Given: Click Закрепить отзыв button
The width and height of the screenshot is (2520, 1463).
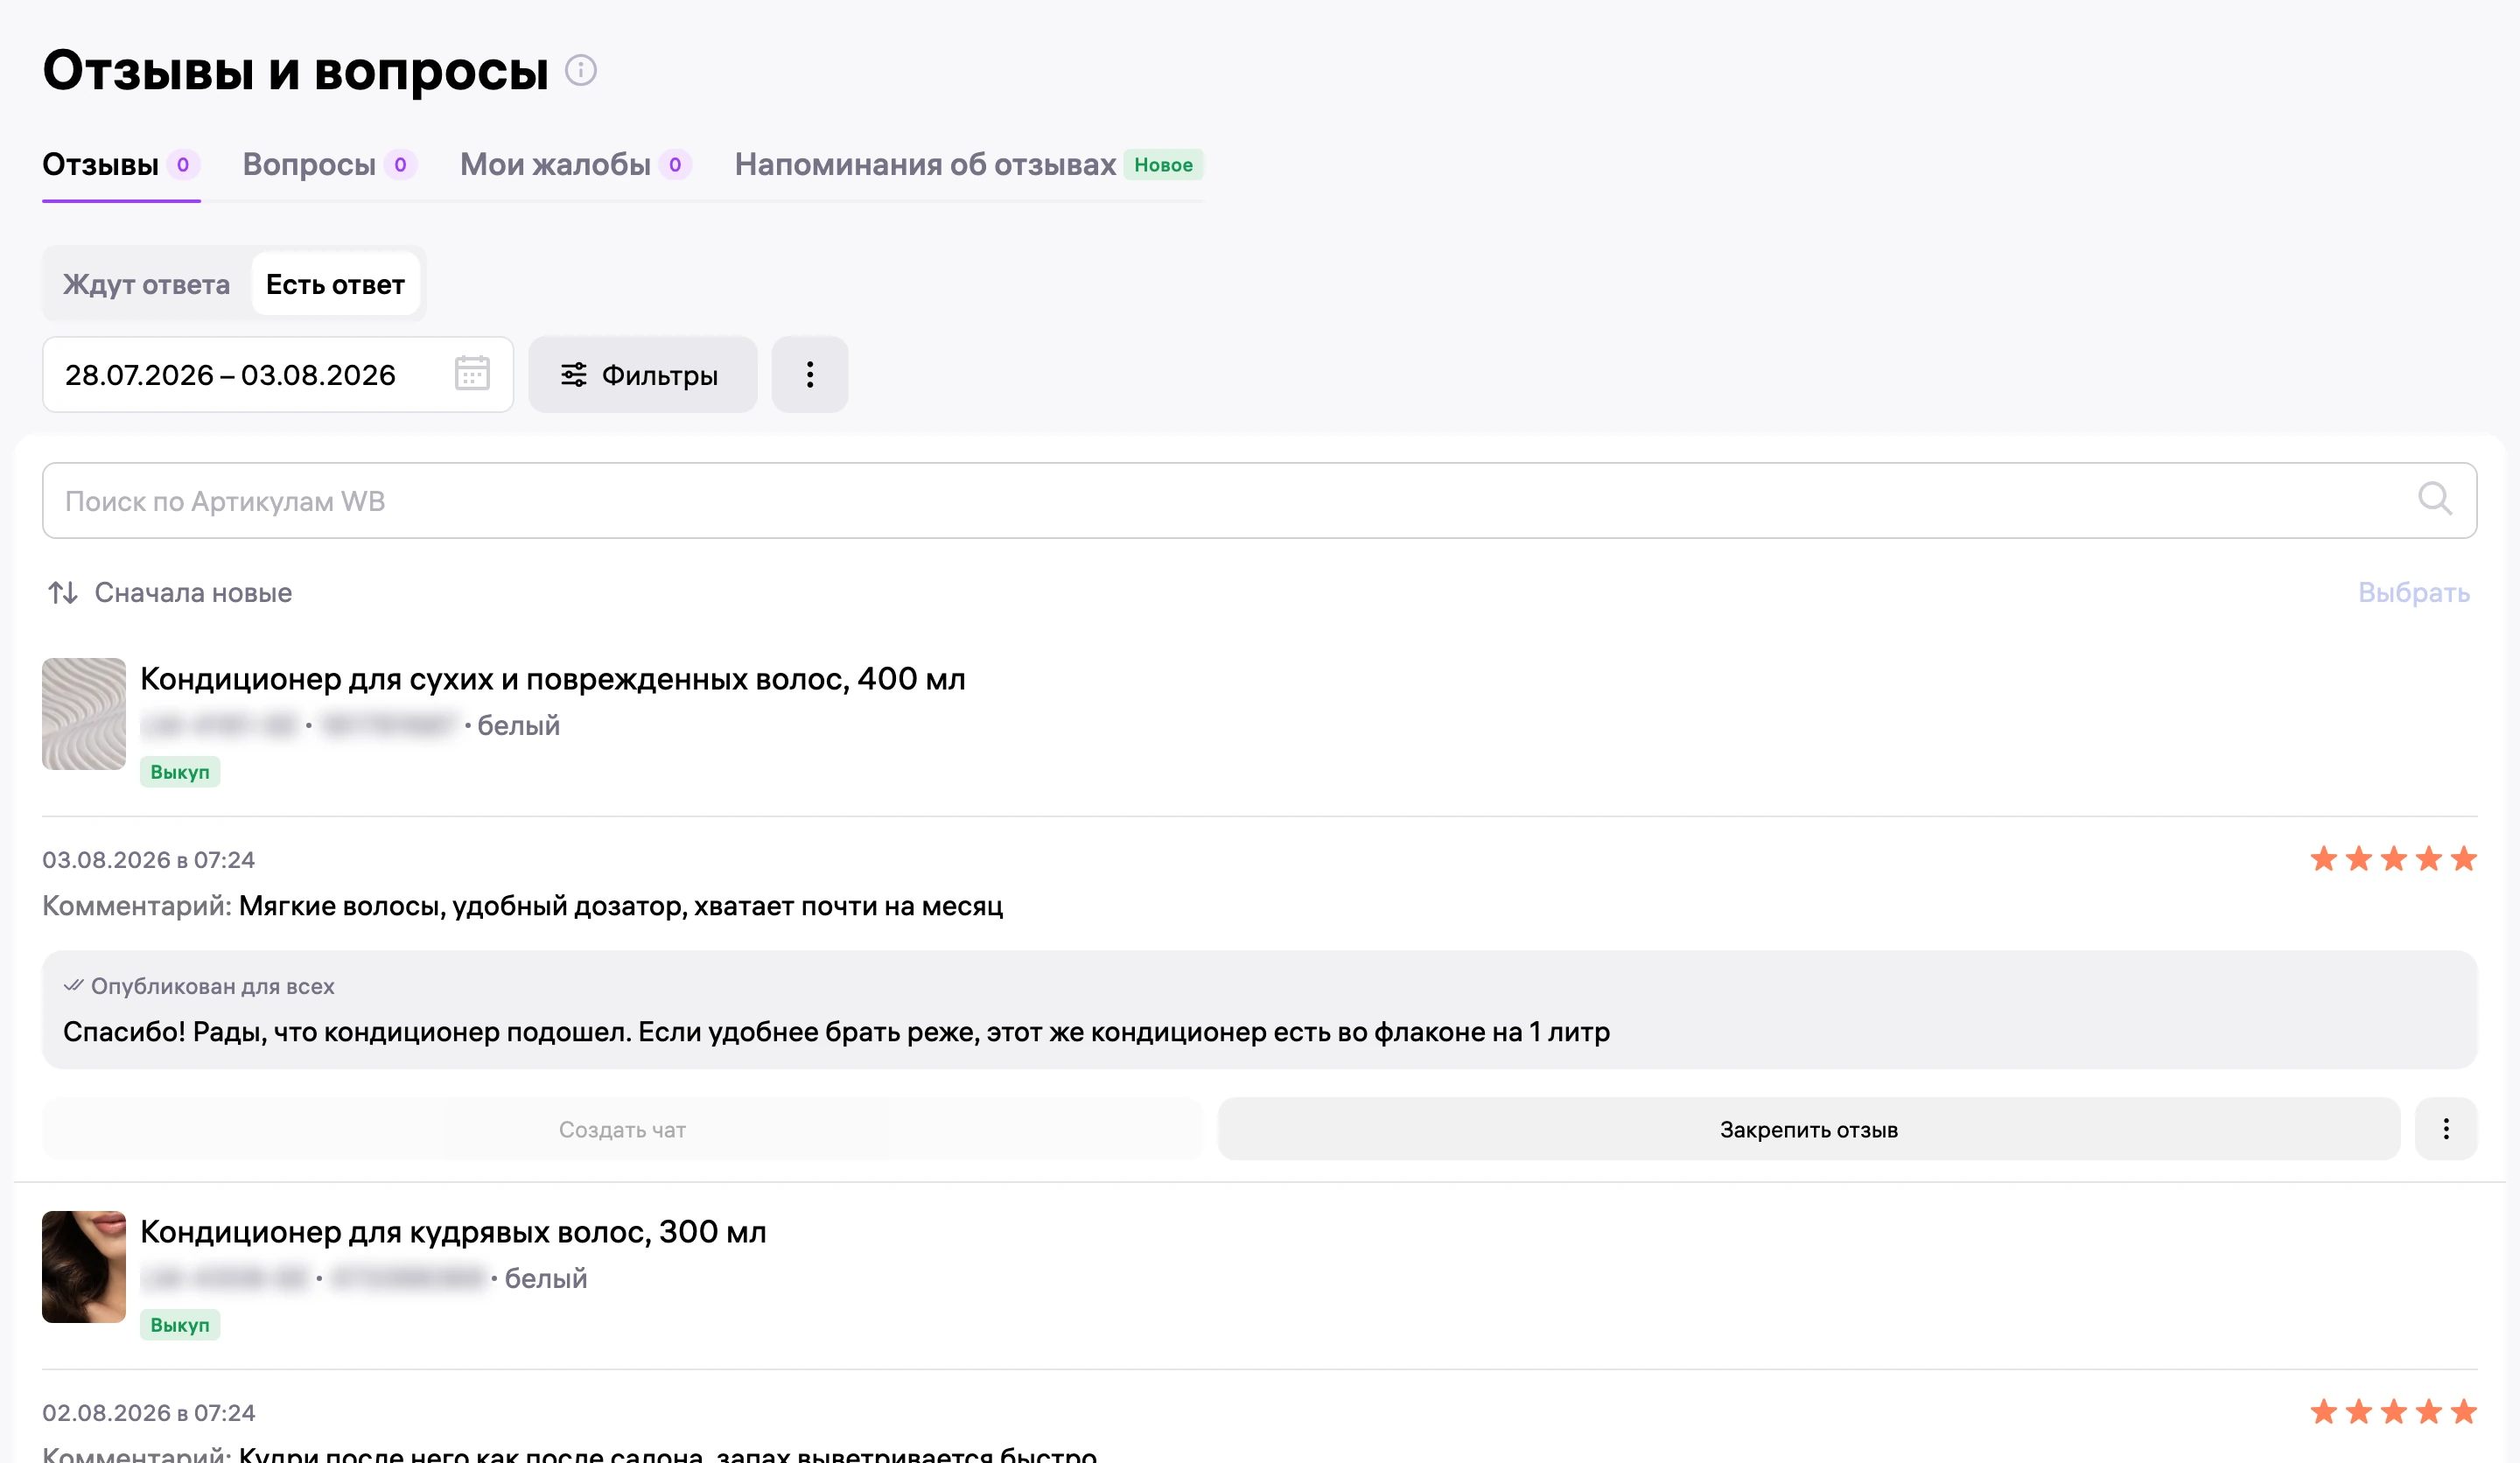Looking at the screenshot, I should 1808,1129.
